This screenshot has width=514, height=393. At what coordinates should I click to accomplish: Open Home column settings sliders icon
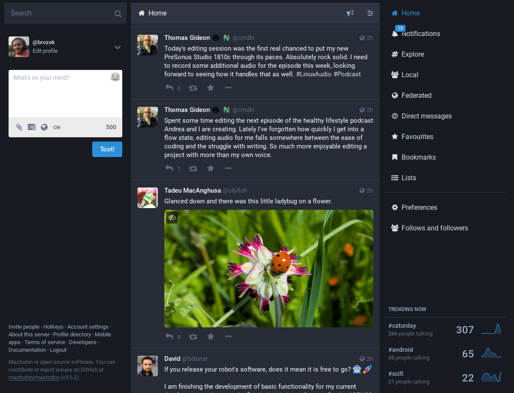(370, 13)
